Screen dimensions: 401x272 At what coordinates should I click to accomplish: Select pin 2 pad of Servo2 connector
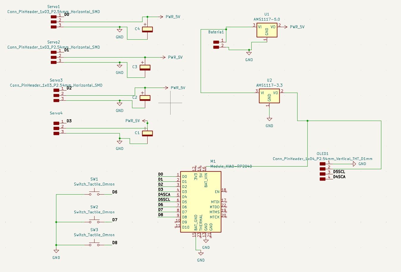(x=54, y=57)
